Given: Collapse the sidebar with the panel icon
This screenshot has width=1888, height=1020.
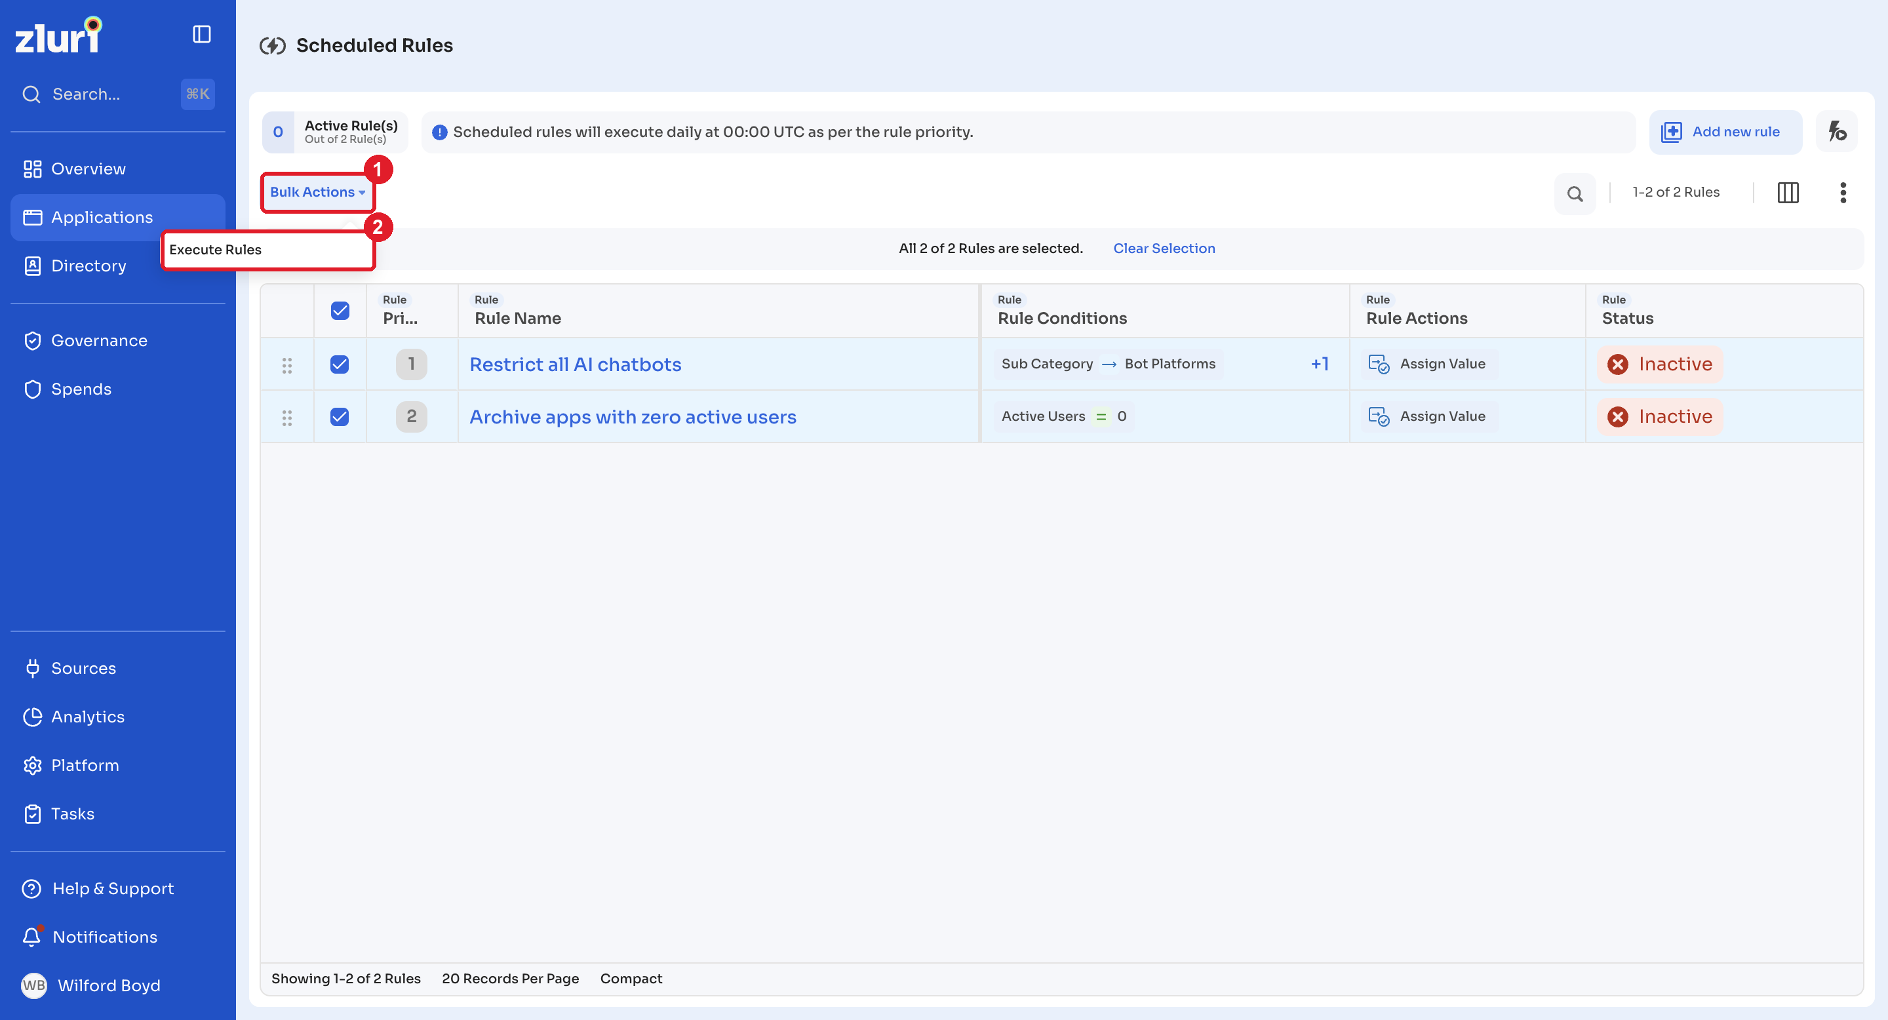Looking at the screenshot, I should (x=201, y=35).
